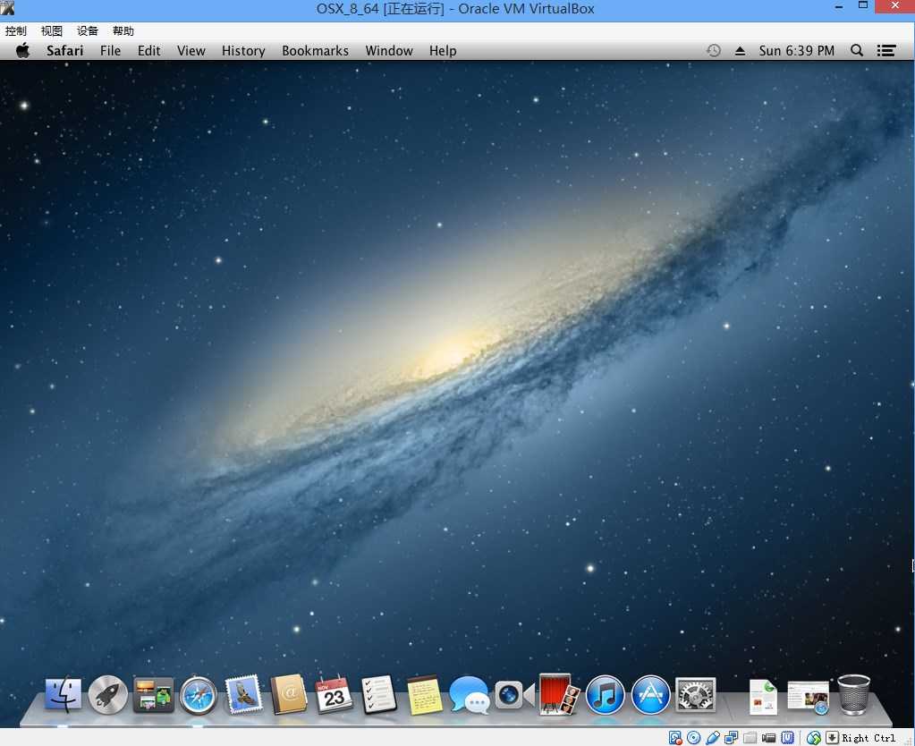Click the Time Machine menu bar icon

coord(713,51)
